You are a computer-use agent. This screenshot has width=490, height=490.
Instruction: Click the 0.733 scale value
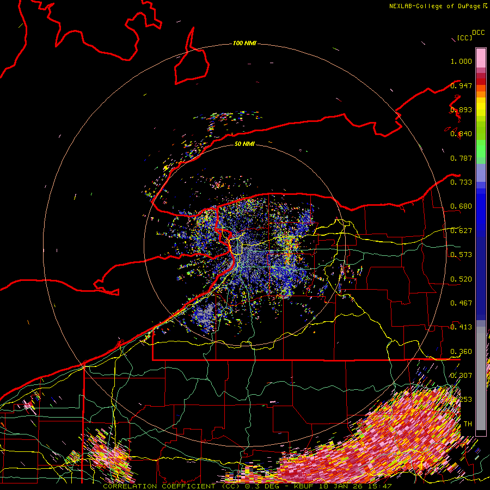coord(461,182)
